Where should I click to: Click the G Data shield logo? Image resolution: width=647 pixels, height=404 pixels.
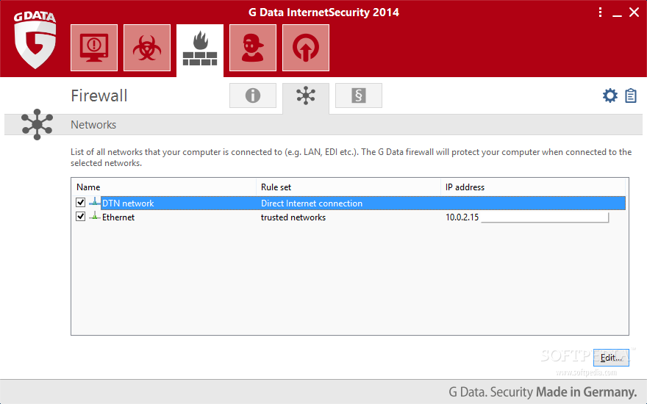point(35,40)
